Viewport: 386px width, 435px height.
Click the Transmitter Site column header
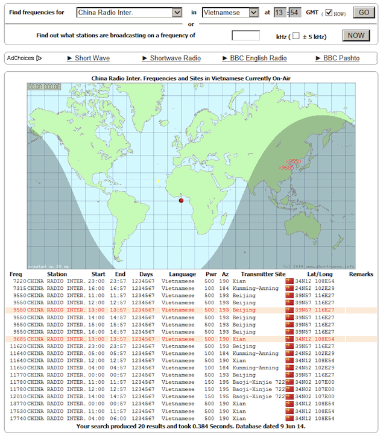263,274
